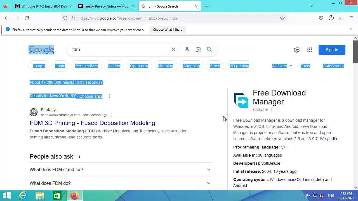
Task: Click the muted volume tray icon
Action: click(322, 196)
